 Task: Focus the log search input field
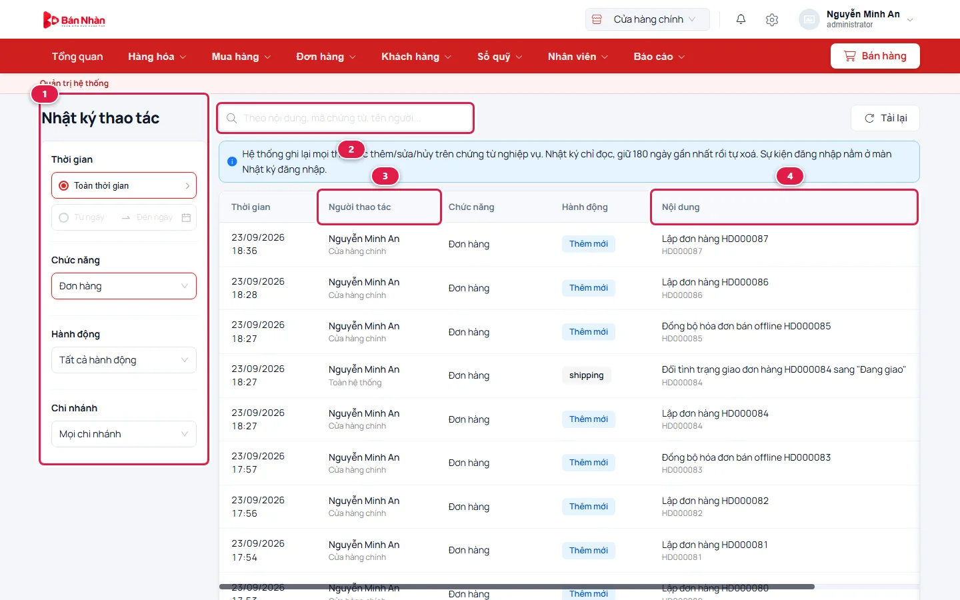(x=345, y=118)
